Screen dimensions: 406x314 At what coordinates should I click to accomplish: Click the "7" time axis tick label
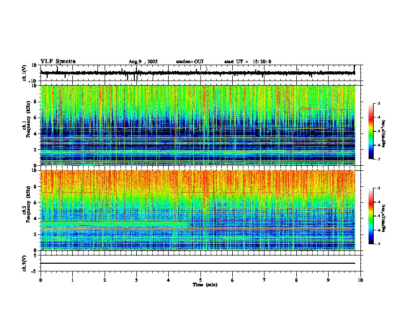pos(265,280)
